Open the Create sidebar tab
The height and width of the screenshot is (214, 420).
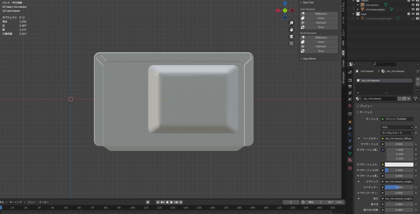(343, 64)
